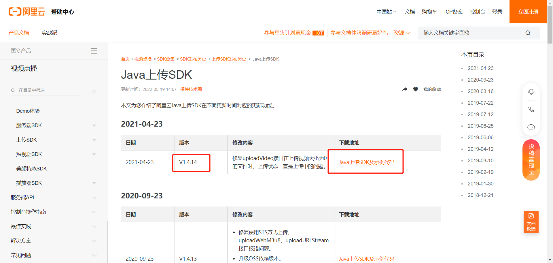Open Demo体验 in the sidebar

tap(28, 111)
